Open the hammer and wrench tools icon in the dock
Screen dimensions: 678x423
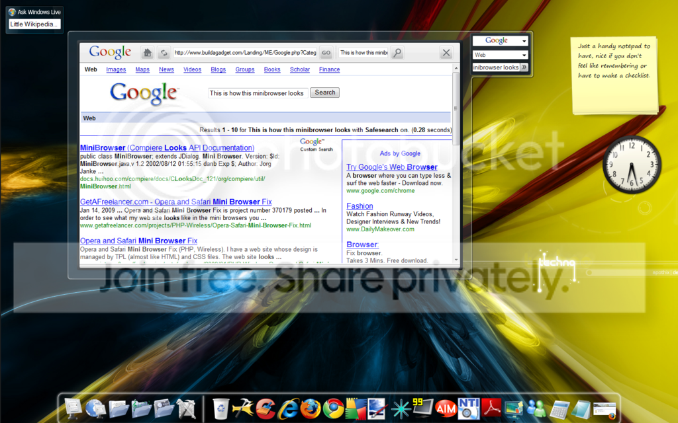pyautogui.click(x=242, y=408)
